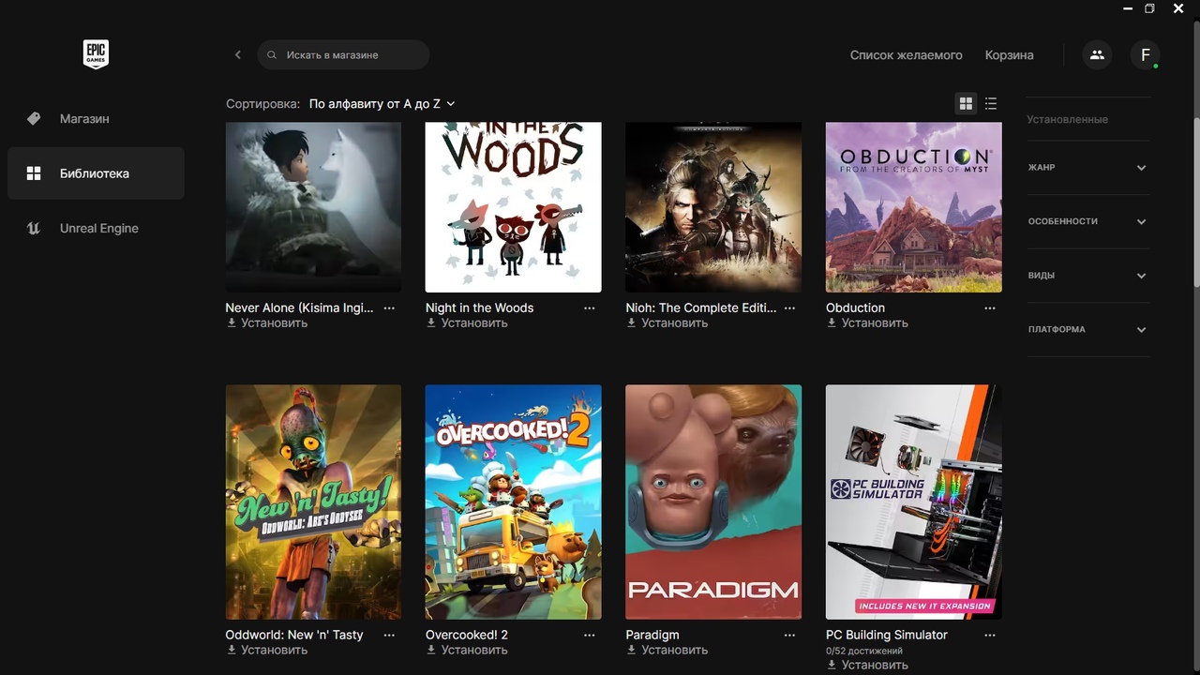
Task: Click the Epic Games logo
Action: click(x=96, y=54)
